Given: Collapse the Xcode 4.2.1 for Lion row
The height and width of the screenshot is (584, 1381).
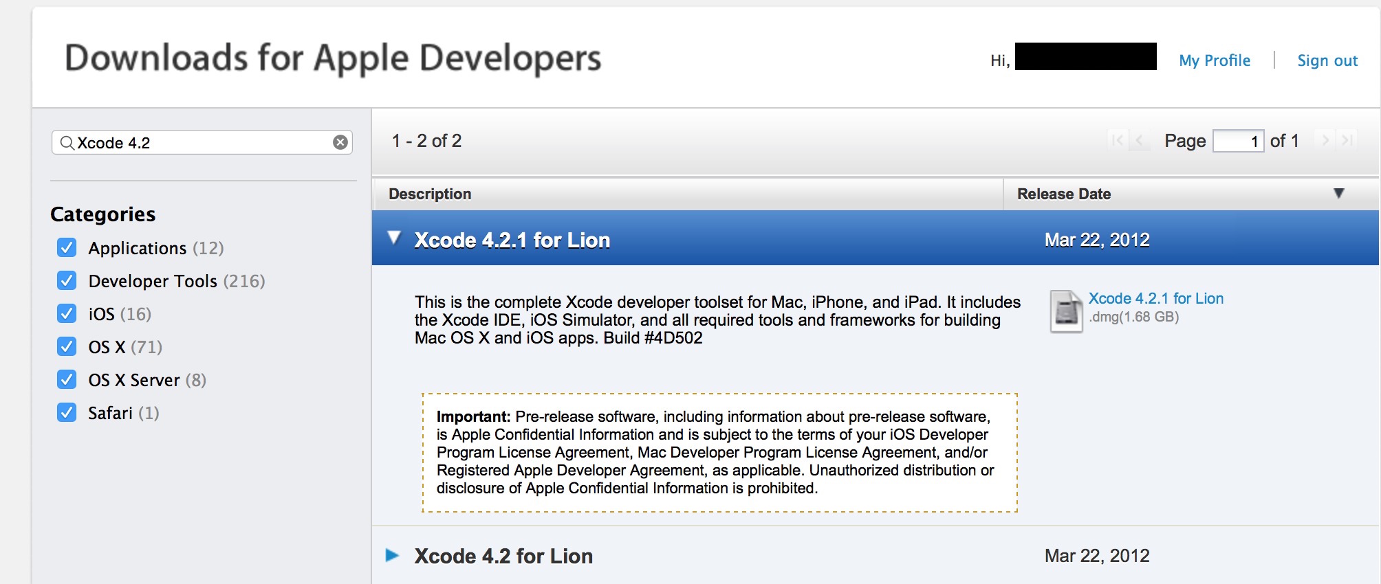Looking at the screenshot, I should click(394, 238).
